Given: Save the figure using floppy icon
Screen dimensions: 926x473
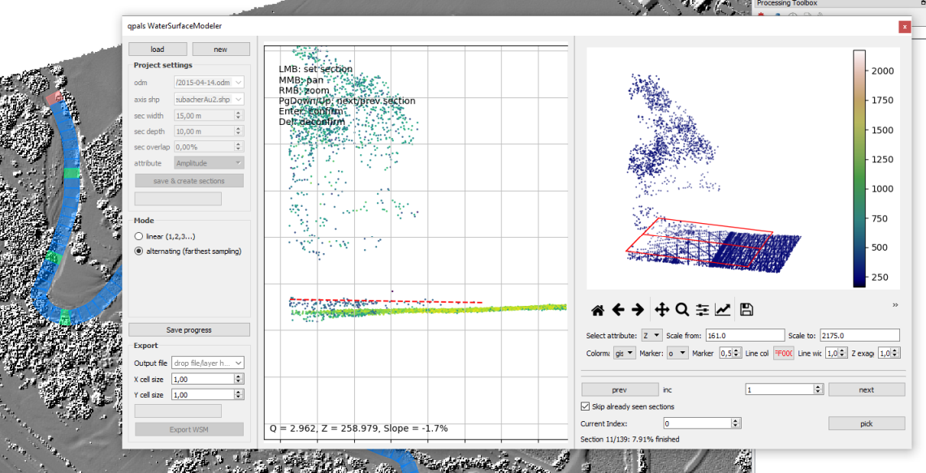Looking at the screenshot, I should (x=746, y=310).
